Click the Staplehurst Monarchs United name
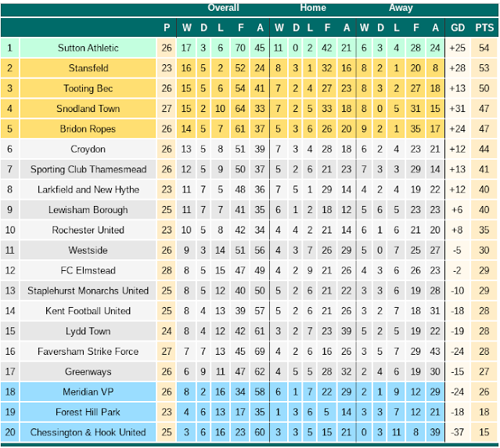 pyautogui.click(x=88, y=291)
